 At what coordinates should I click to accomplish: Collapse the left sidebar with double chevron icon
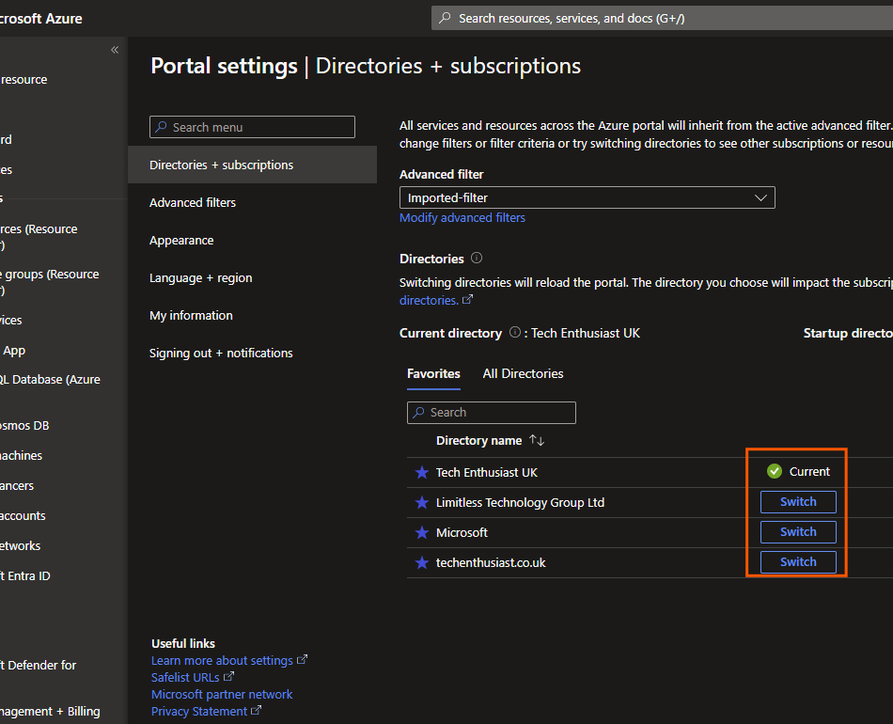(115, 50)
